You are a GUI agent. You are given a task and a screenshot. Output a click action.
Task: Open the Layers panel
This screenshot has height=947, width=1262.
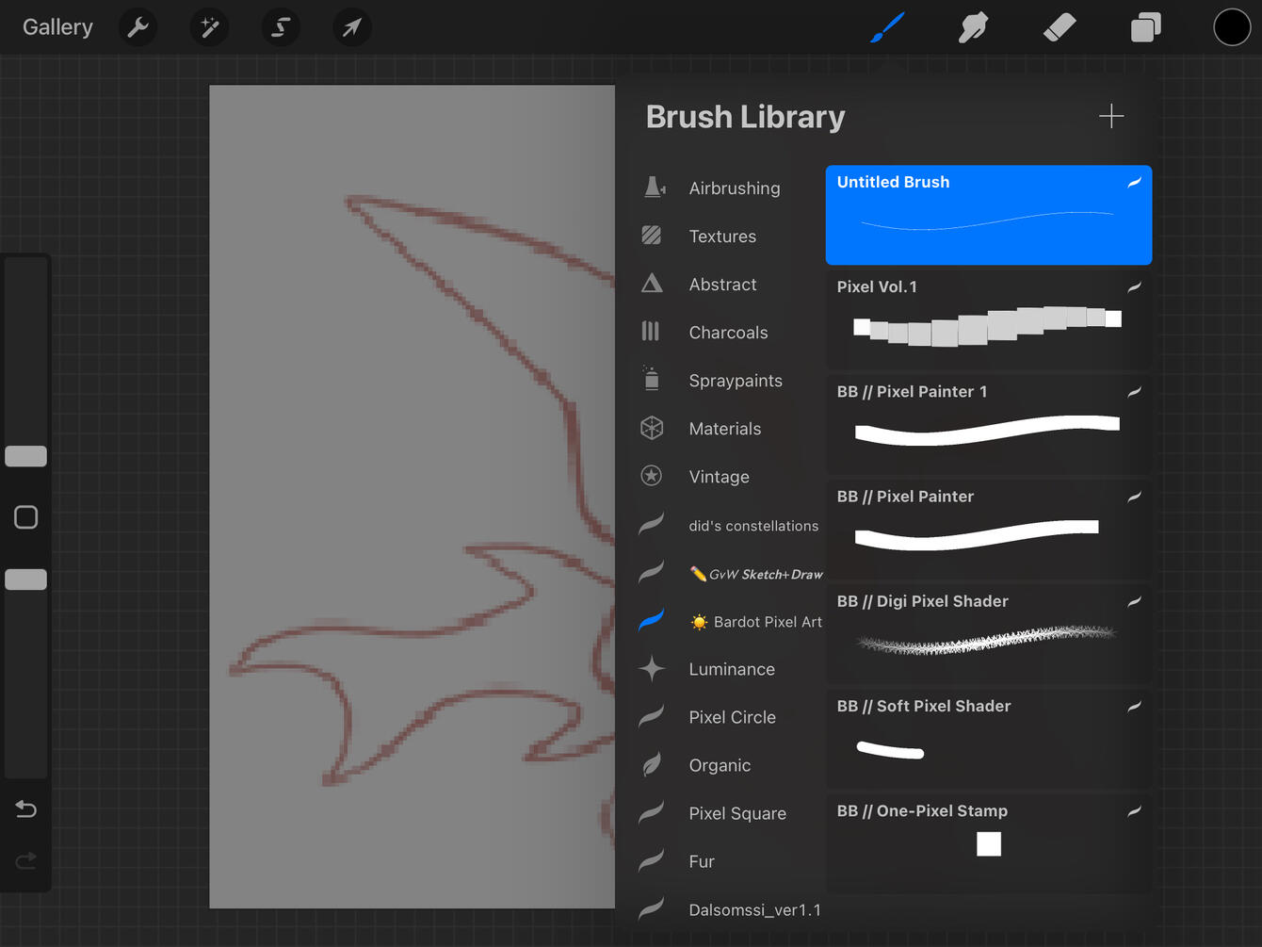coord(1145,27)
